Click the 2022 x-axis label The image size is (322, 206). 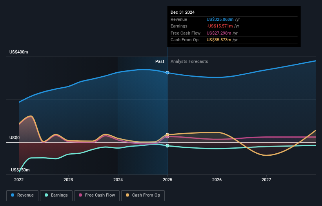[19, 180]
